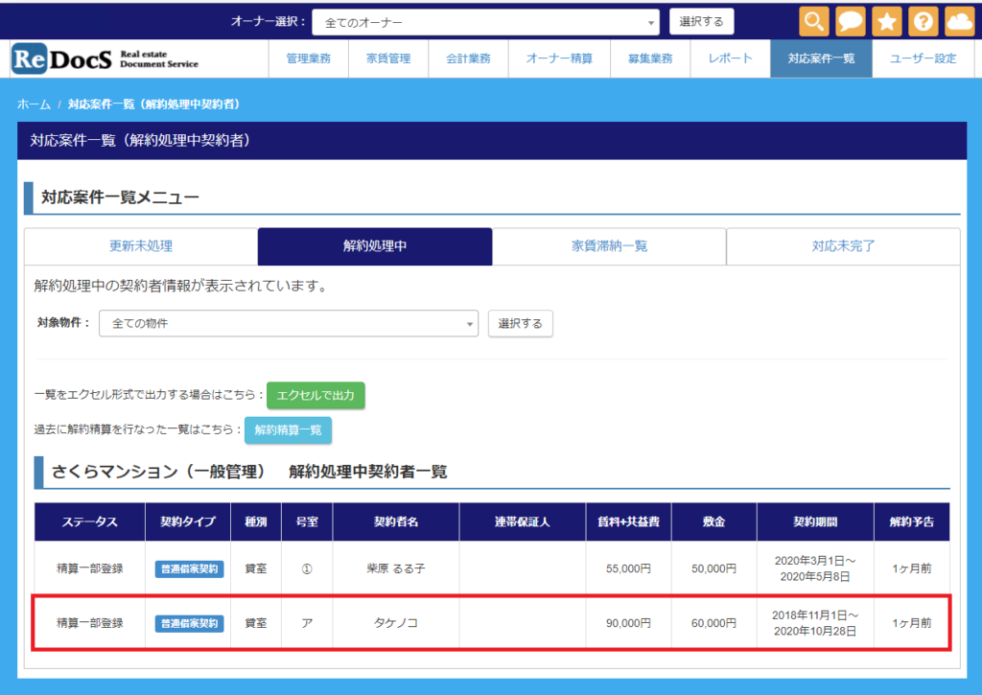Select the 家賃管理 menu item
The image size is (982, 695).
click(x=387, y=58)
